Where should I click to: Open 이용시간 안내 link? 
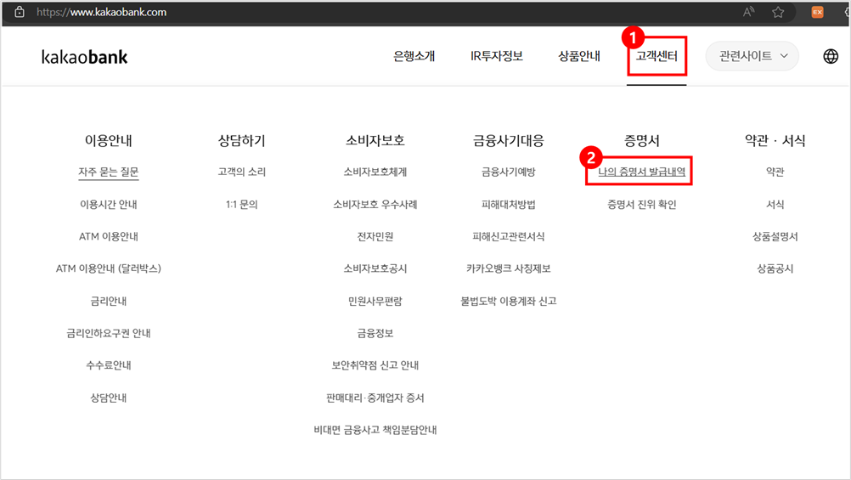[109, 204]
